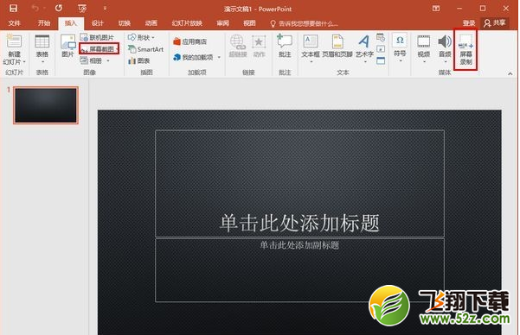The height and width of the screenshot is (335, 520).
Task: Open 页眉和页脚 (Header & Footer)
Action: [x=337, y=46]
